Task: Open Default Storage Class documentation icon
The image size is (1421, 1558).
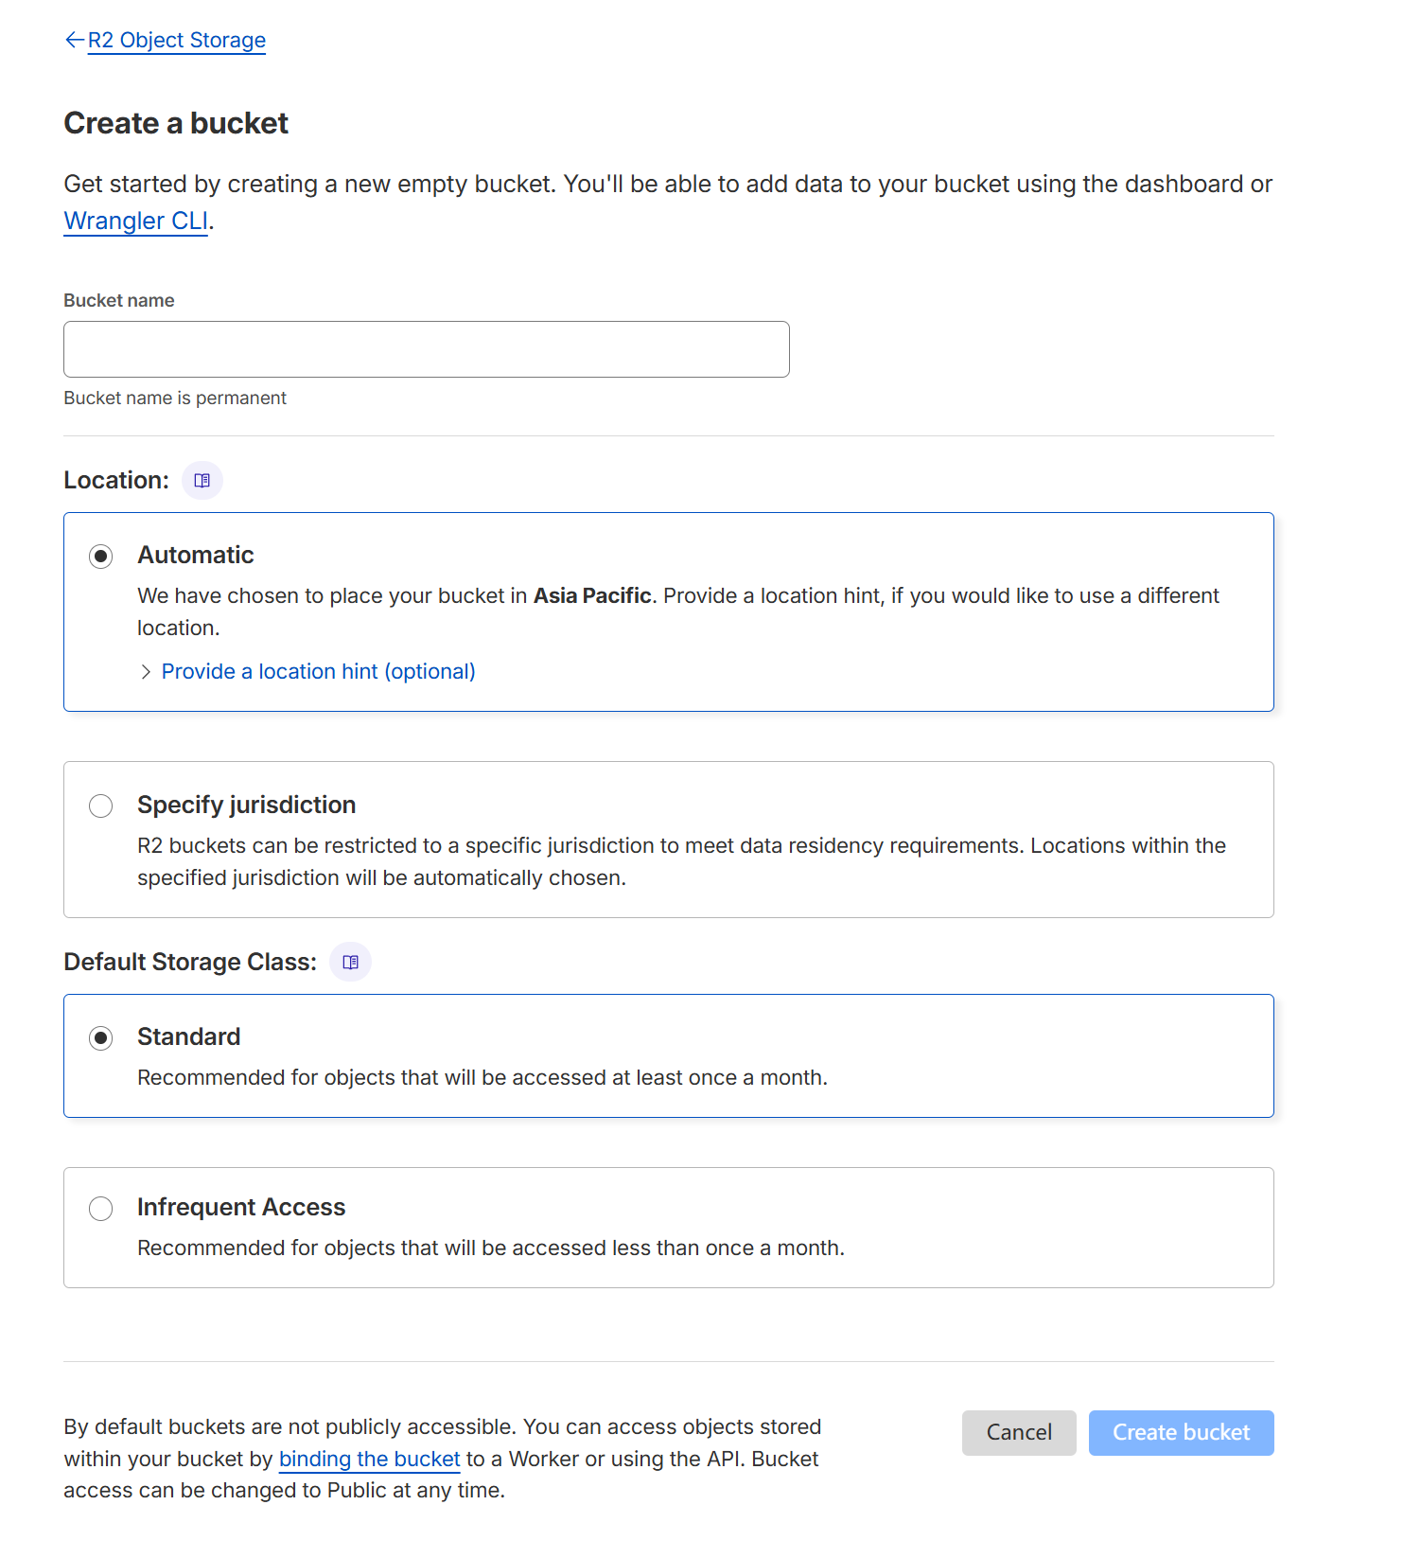Action: point(350,962)
